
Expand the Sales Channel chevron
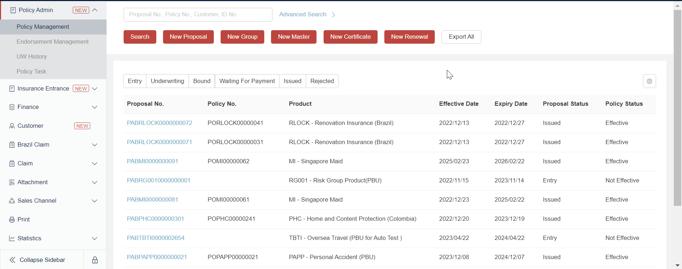coord(94,201)
